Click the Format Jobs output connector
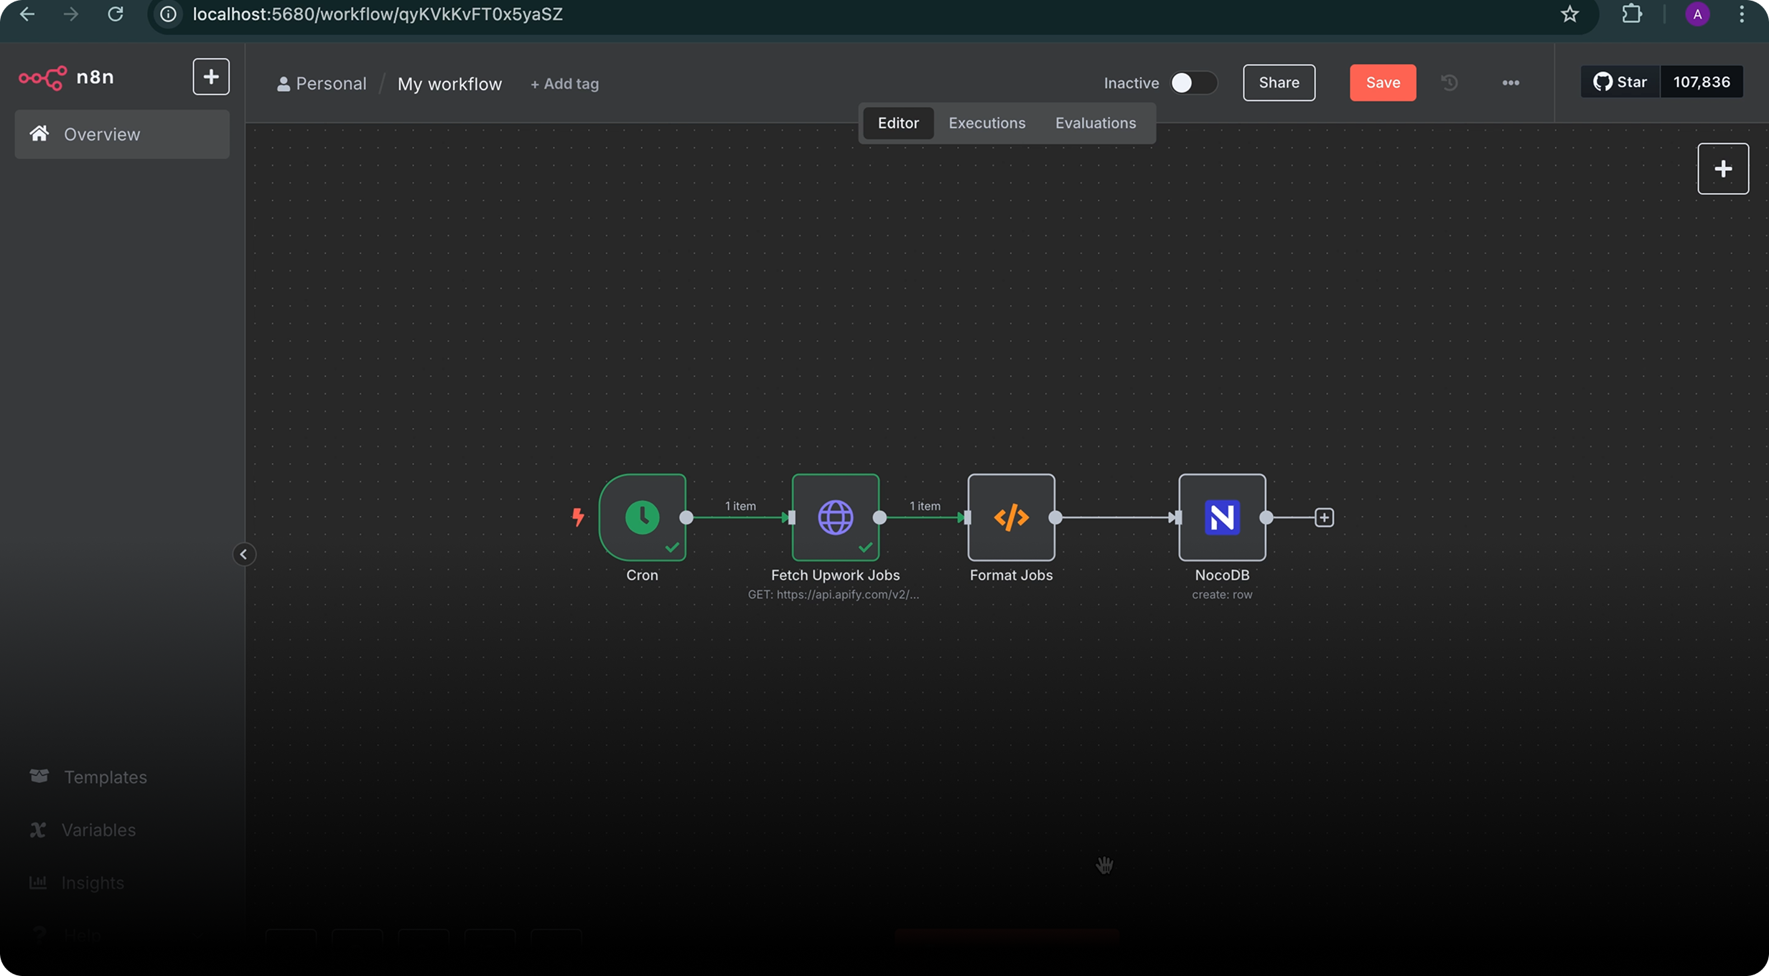The image size is (1769, 976). [1055, 517]
